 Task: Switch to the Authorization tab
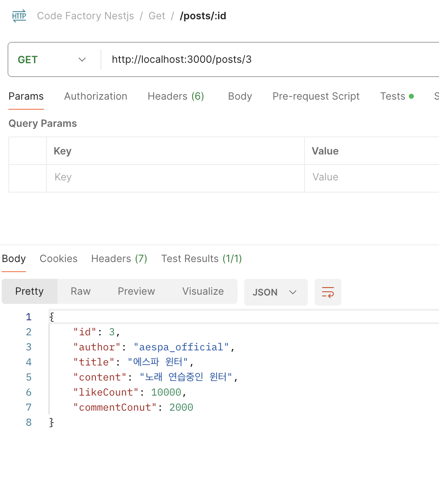click(96, 96)
